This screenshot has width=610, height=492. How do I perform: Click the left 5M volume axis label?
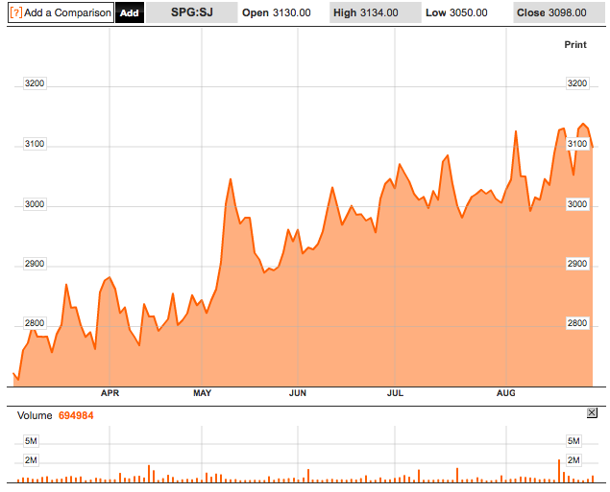coord(31,441)
